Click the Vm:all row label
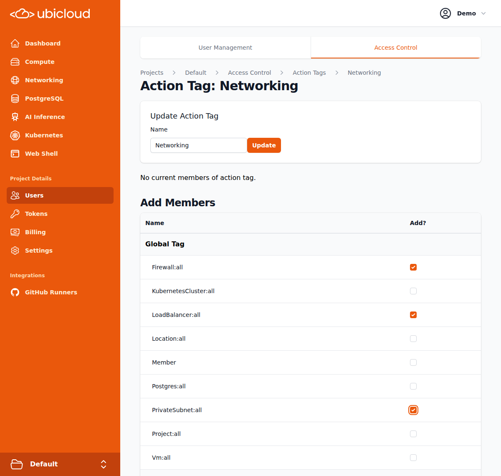This screenshot has height=476, width=501. (161, 458)
